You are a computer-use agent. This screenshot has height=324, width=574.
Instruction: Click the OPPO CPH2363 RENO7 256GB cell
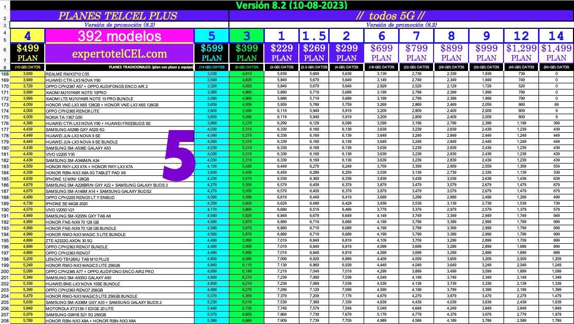pos(119,290)
